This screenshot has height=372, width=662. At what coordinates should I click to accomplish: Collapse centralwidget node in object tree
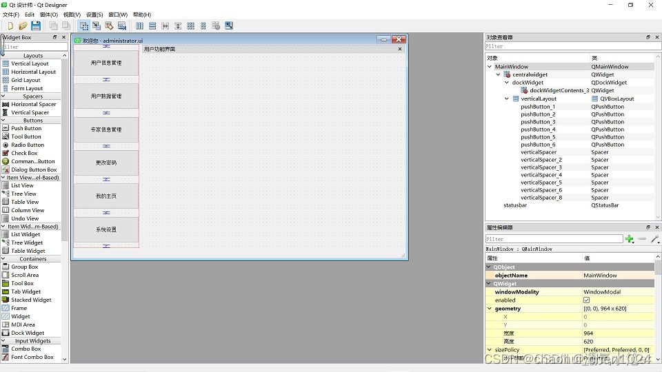pos(498,74)
